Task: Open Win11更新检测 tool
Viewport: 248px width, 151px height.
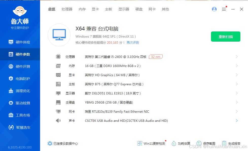Action: [x=151, y=143]
